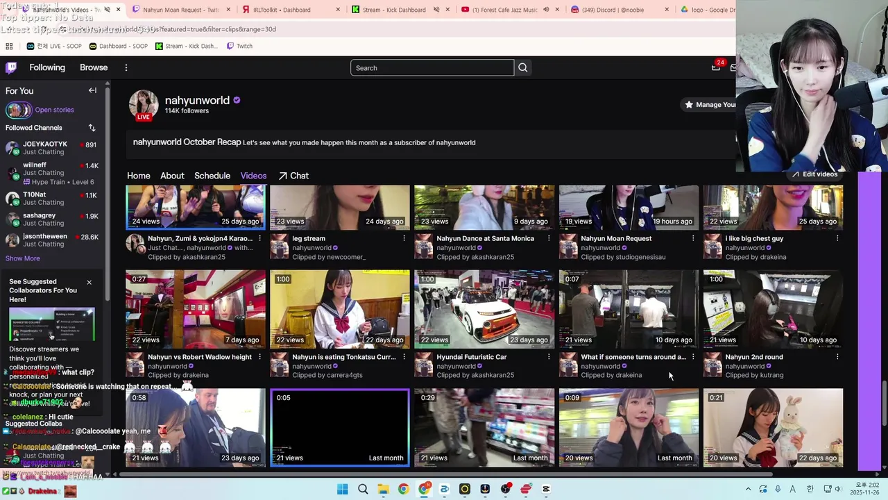Open options for Nahyun Dance at Santa Monica

[548, 238]
